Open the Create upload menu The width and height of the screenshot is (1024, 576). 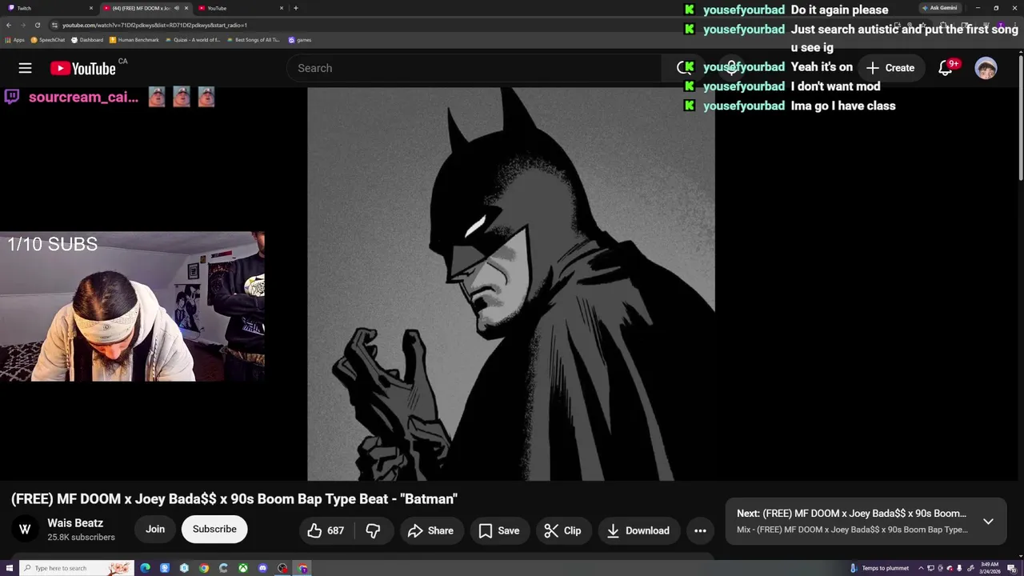pyautogui.click(x=890, y=68)
